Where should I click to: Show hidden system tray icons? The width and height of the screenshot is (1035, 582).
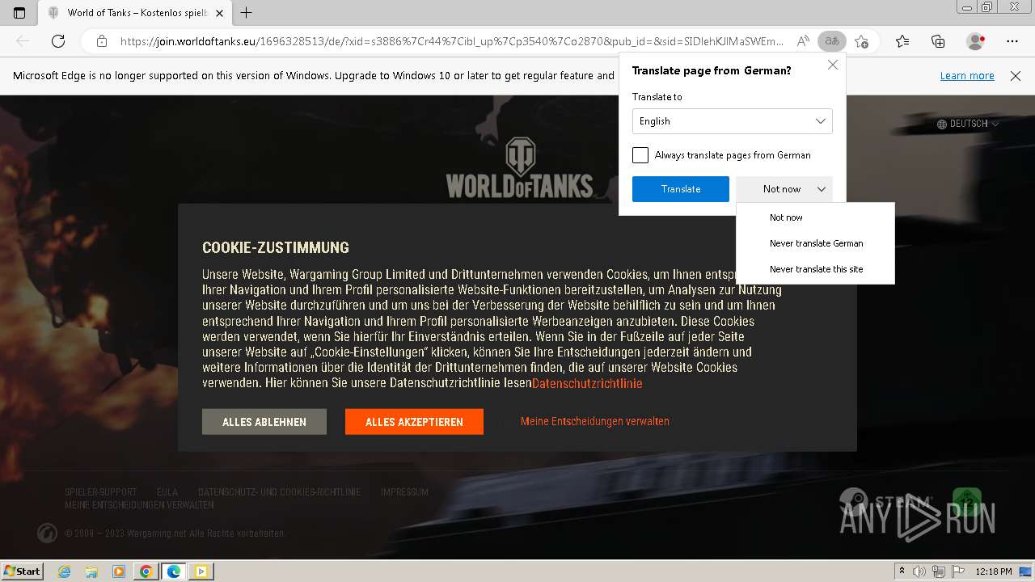902,571
